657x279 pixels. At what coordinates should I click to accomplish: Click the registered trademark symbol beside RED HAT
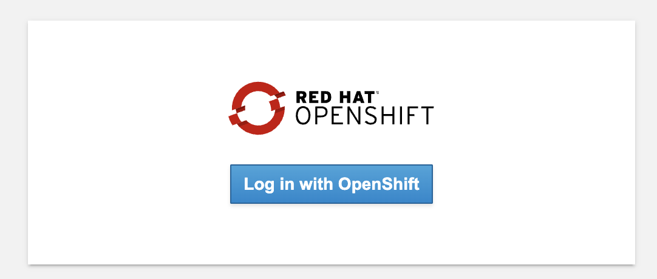coord(377,92)
